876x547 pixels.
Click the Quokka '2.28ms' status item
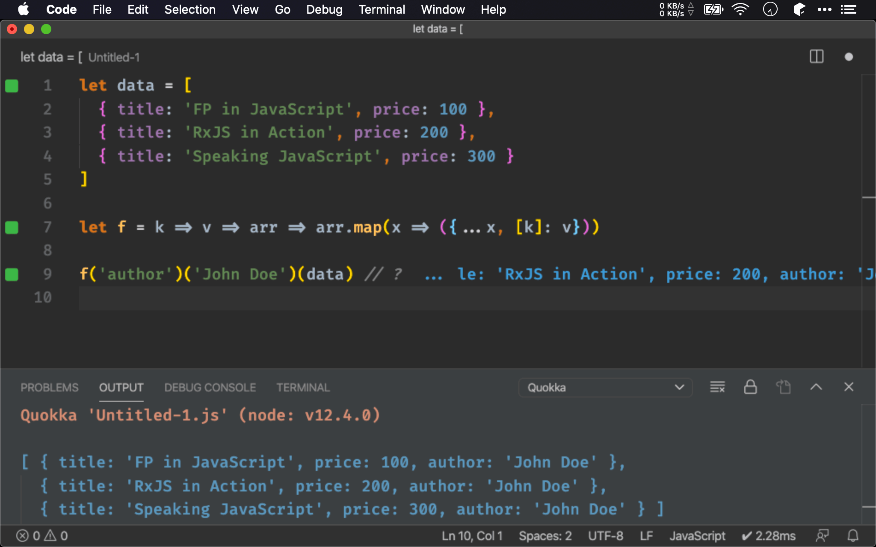coord(768,536)
